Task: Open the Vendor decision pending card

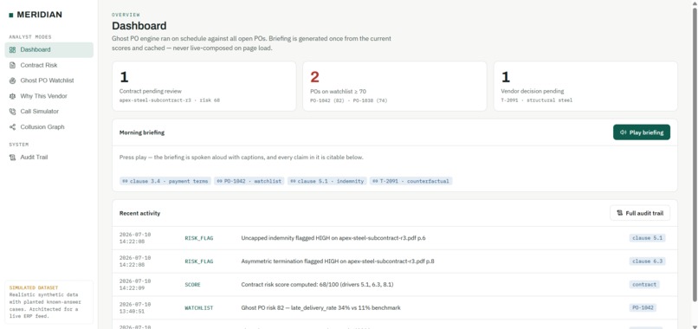Action: coord(585,87)
